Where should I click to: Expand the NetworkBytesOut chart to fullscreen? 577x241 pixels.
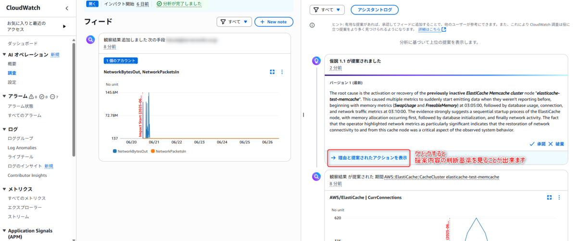click(x=272, y=72)
